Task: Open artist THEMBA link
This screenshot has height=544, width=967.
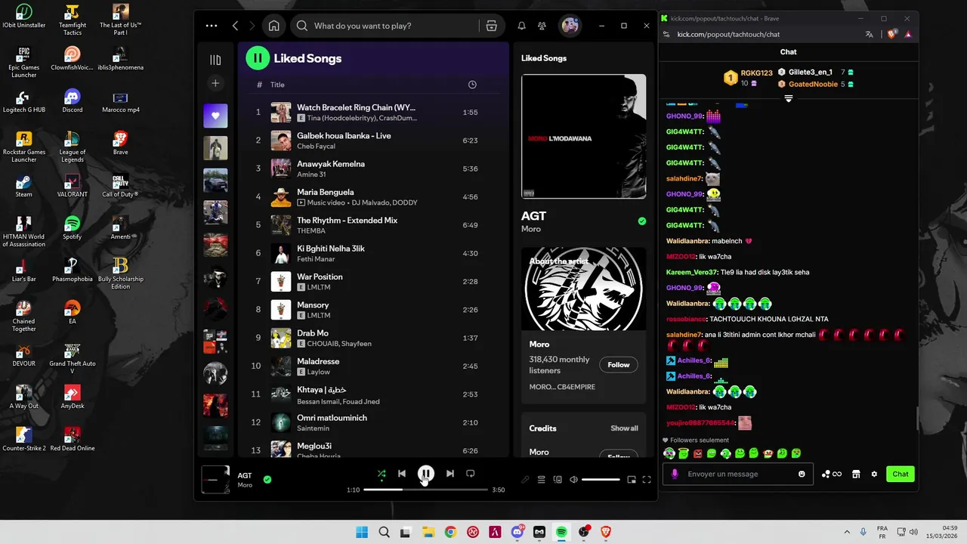Action: (311, 231)
